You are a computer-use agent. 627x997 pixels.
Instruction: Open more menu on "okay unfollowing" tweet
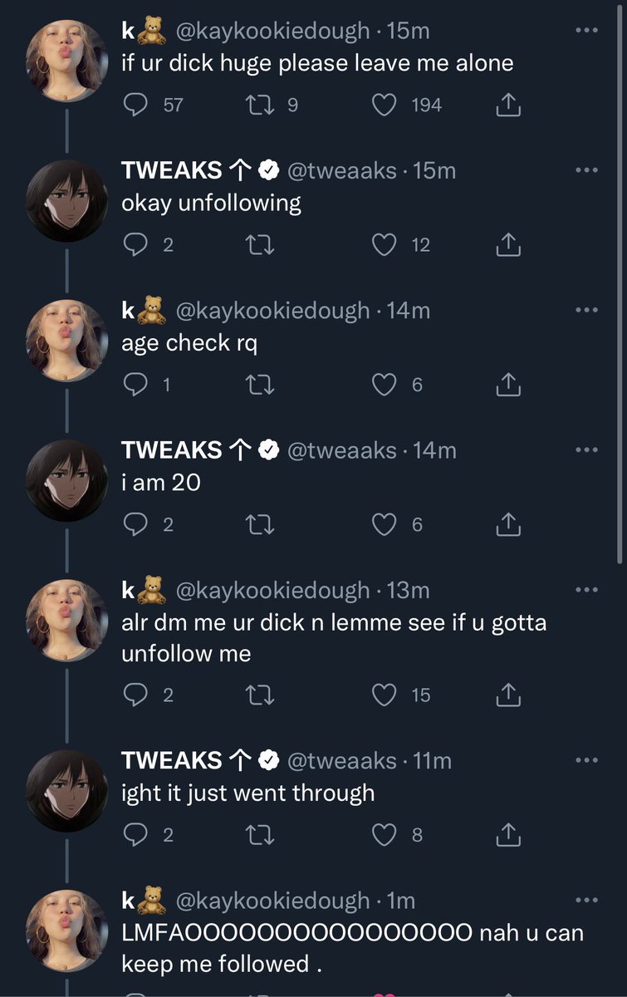click(x=586, y=170)
